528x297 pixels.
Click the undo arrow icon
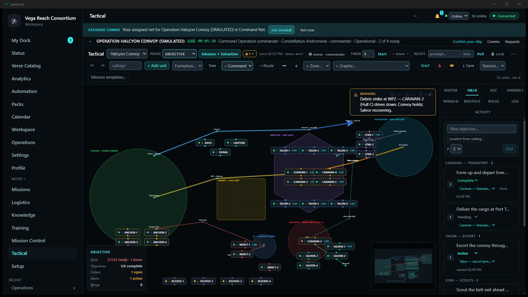(x=92, y=66)
